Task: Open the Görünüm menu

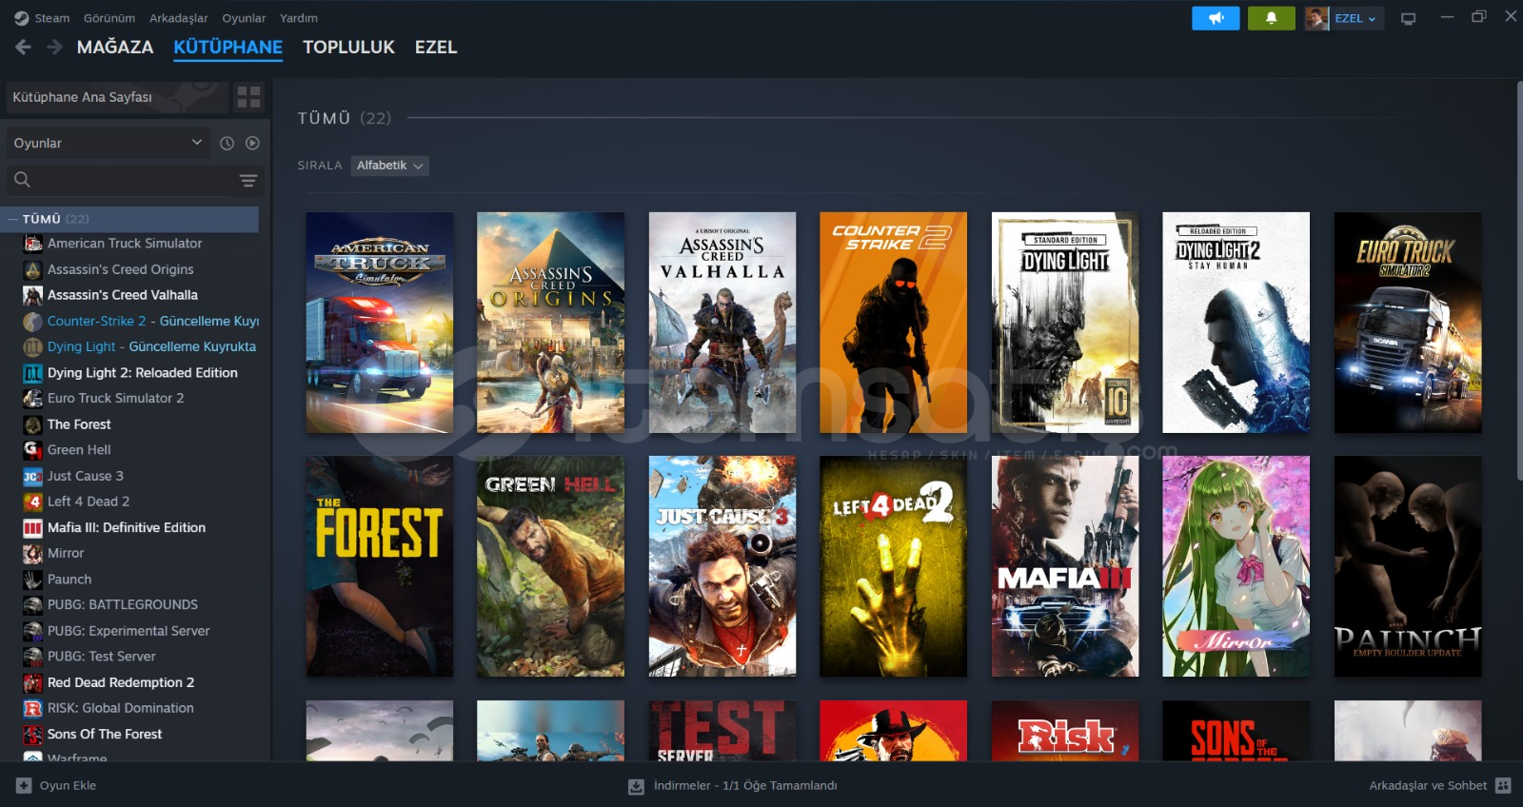Action: pyautogui.click(x=109, y=18)
